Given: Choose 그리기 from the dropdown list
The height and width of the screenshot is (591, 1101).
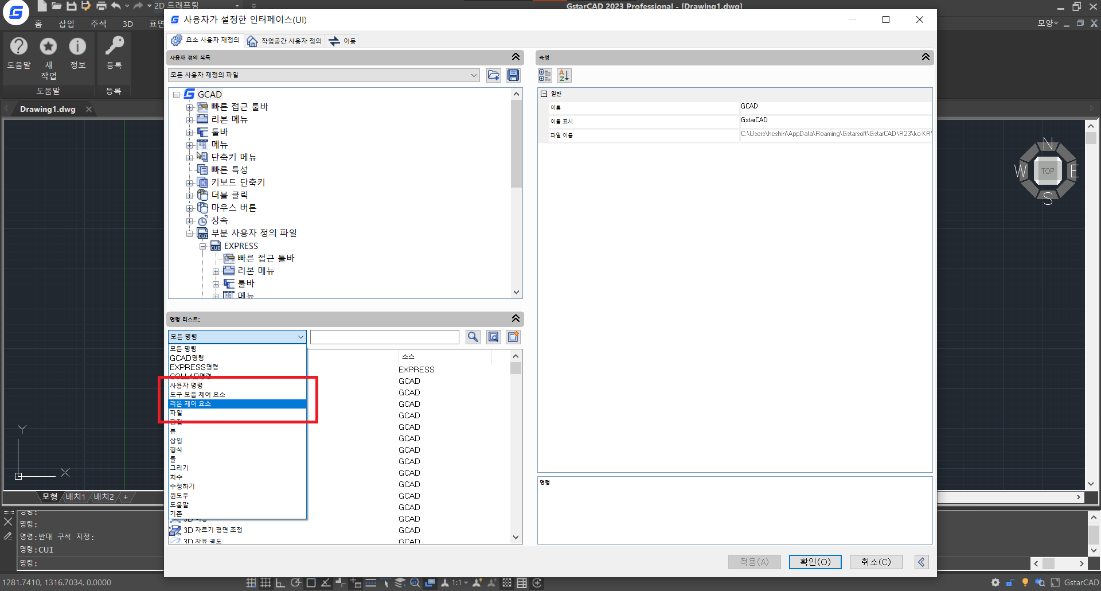Looking at the screenshot, I should tap(237, 468).
